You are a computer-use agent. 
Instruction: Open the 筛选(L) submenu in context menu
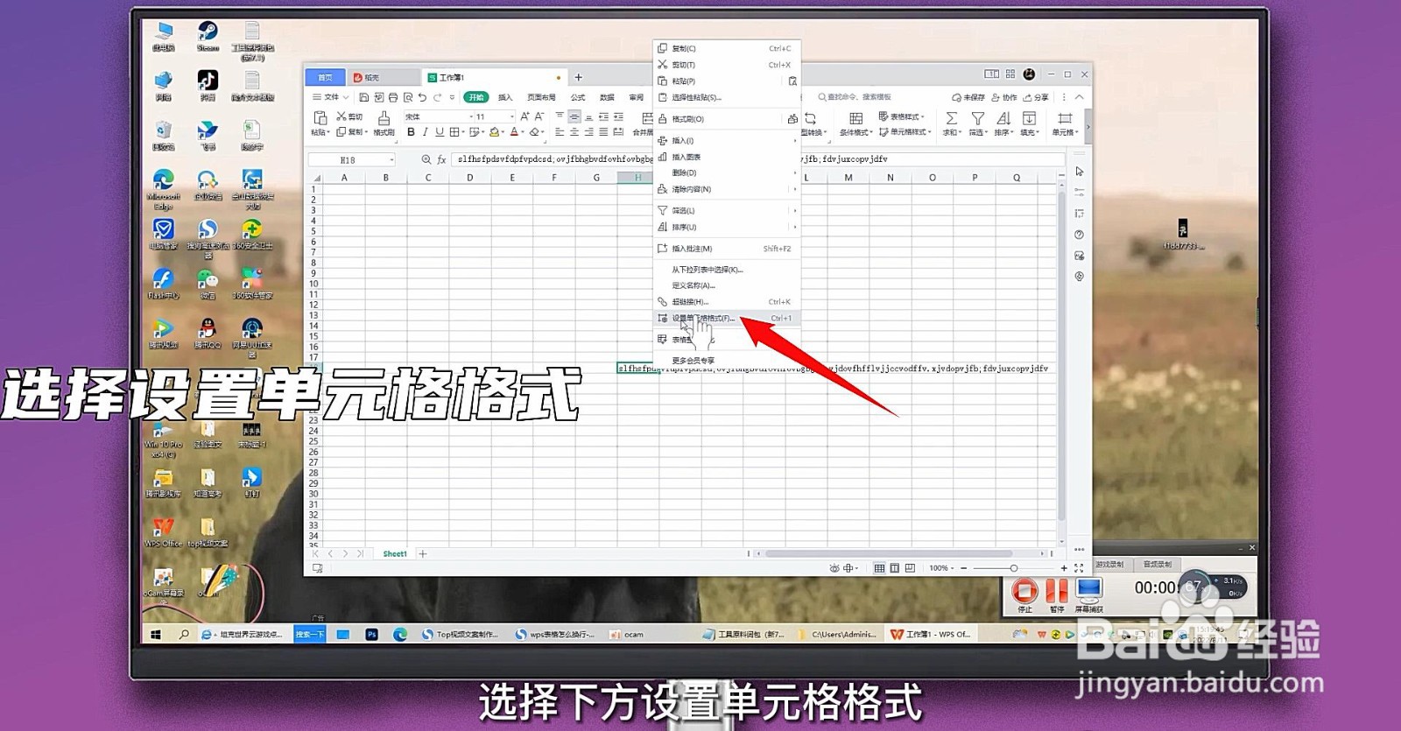click(727, 210)
